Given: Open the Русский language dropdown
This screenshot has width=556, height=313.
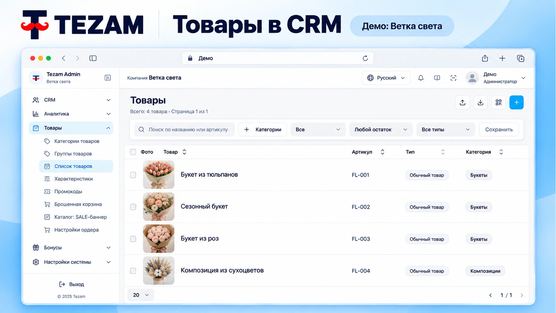Looking at the screenshot, I should 386,78.
